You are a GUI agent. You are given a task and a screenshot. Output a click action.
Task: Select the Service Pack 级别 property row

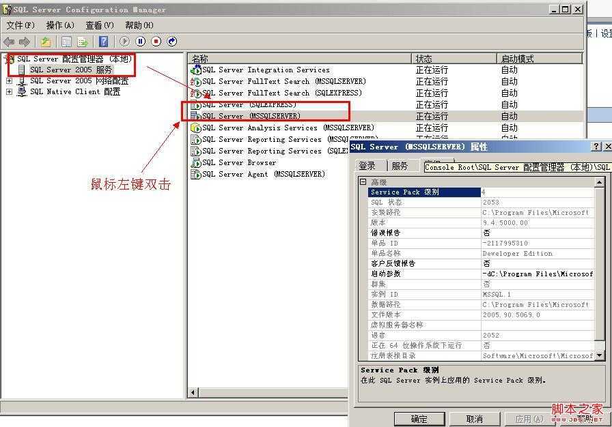[x=481, y=192]
